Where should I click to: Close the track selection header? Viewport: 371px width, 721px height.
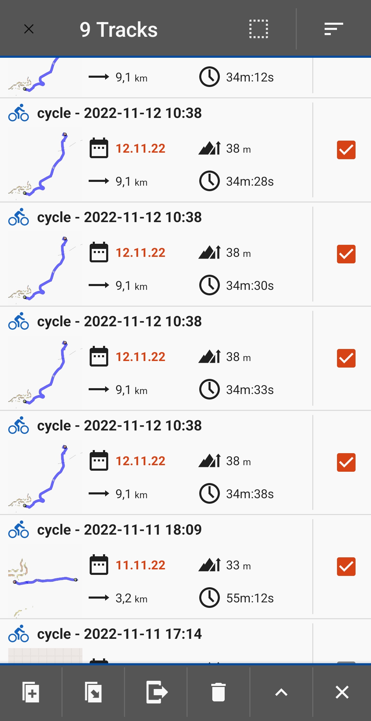point(29,29)
